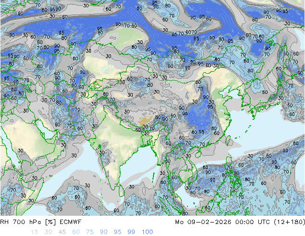
Task: Click the "[%]" unit label in the title
Action: click(x=50, y=222)
